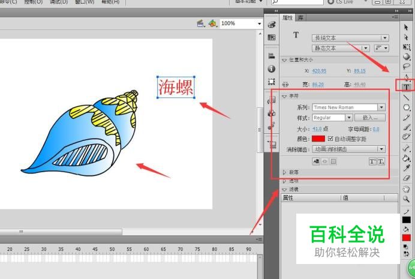
Task: Open the 控制(O) menu
Action: [x=34, y=2]
